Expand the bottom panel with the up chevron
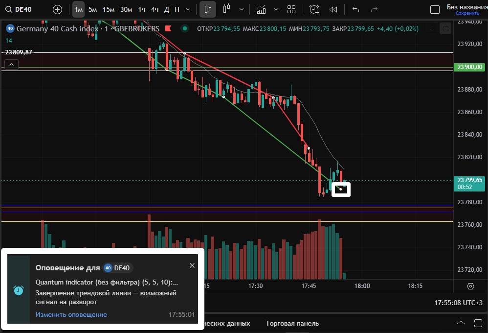The image size is (488, 333). [461, 323]
